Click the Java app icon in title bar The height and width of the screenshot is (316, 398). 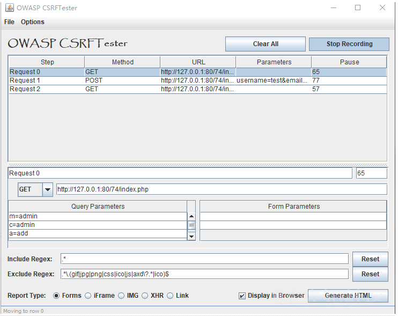pos(10,8)
